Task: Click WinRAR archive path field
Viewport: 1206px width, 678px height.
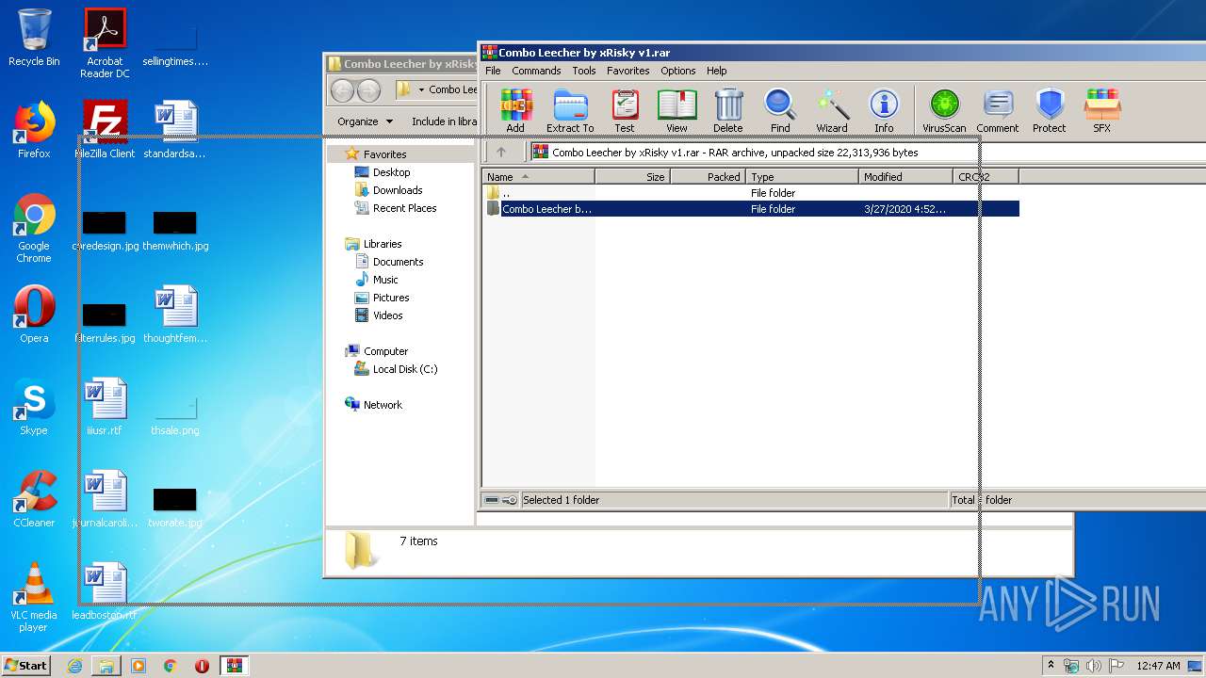Action: (x=867, y=152)
